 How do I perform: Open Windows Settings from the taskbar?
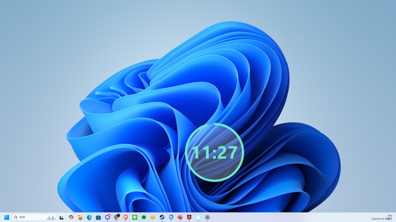[x=207, y=218]
